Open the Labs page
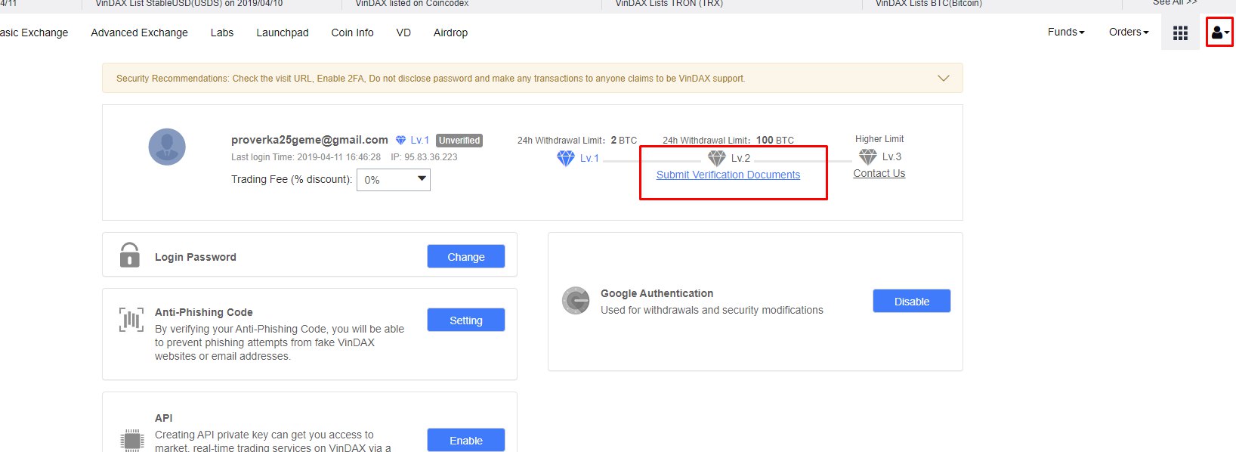 (x=222, y=33)
